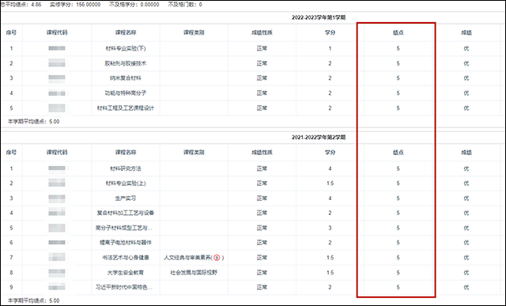Click 正常 in the 书法艺术与心身健康 row
This screenshot has width=506, height=306.
point(262,258)
